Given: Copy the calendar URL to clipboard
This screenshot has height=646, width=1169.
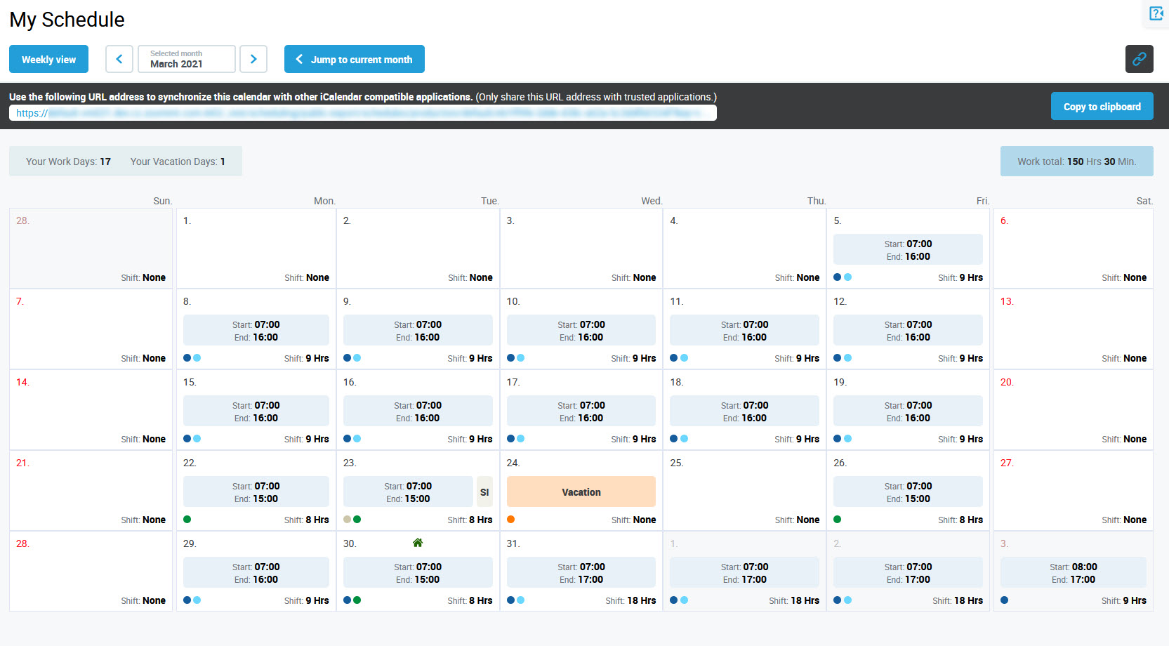Looking at the screenshot, I should click(x=1102, y=107).
